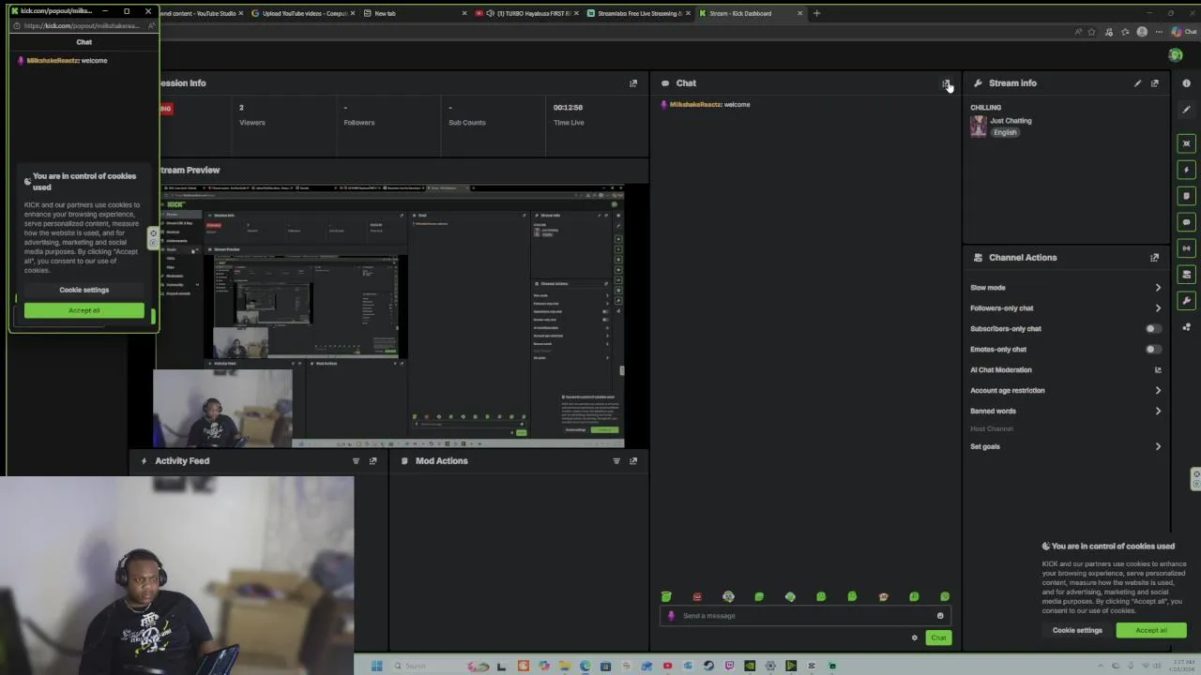1201x675 pixels.
Task: Click share nodes icon at sidebar bottom
Action: (1186, 327)
